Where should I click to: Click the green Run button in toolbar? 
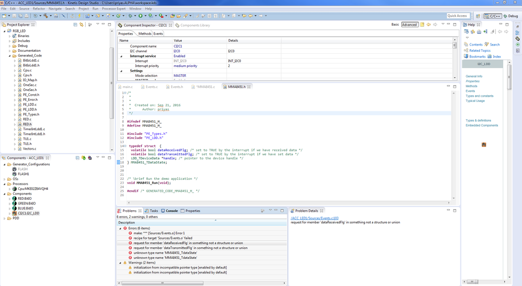(141, 16)
